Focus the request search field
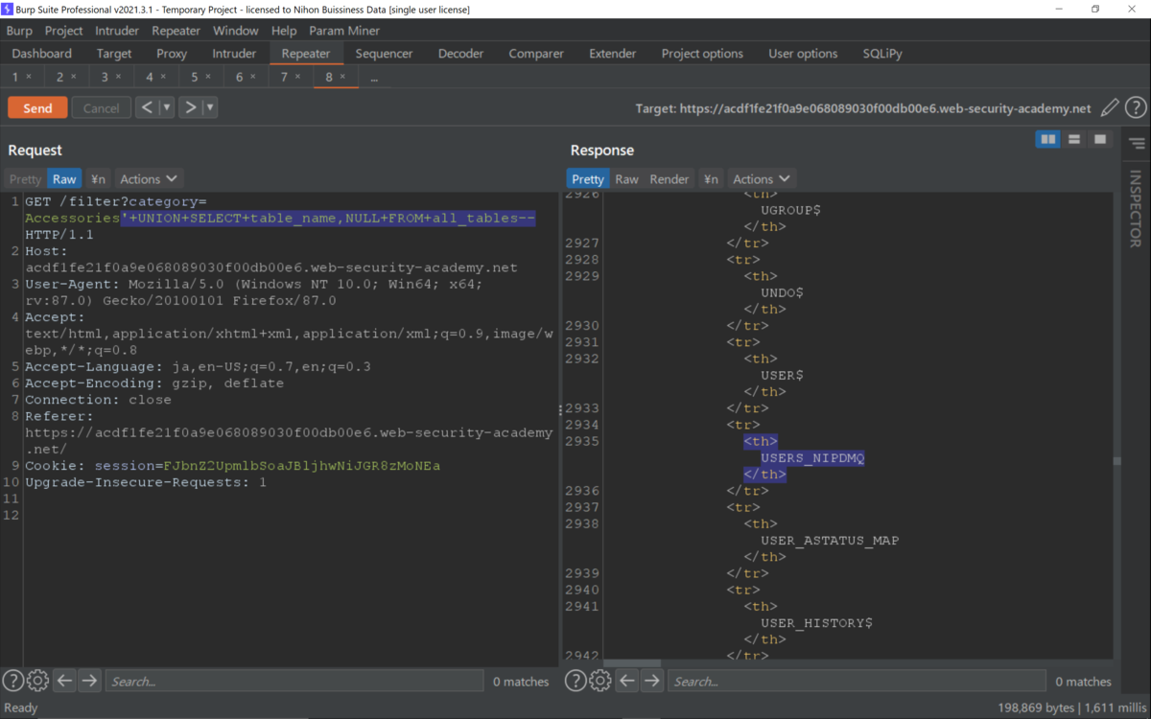Image resolution: width=1151 pixels, height=719 pixels. (x=294, y=681)
